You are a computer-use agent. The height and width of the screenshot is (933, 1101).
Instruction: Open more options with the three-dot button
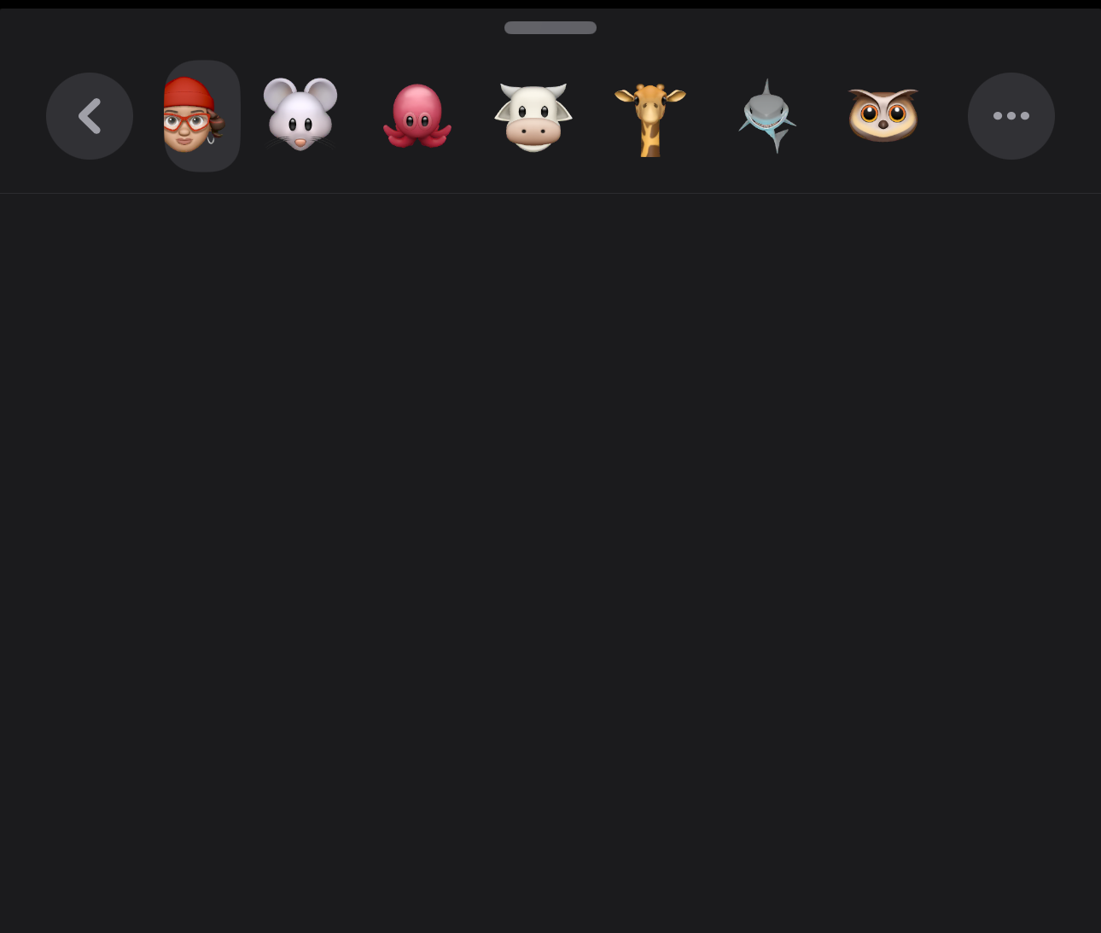[x=1011, y=116]
